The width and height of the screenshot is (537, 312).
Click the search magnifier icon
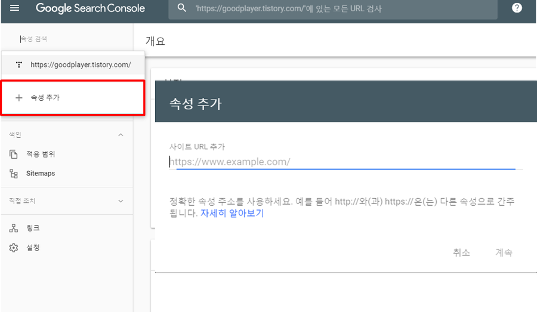coord(182,8)
